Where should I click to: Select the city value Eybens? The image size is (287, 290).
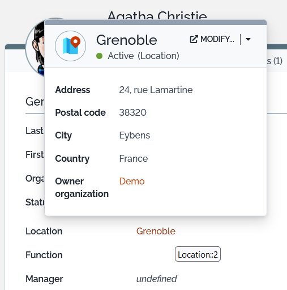[x=135, y=135]
